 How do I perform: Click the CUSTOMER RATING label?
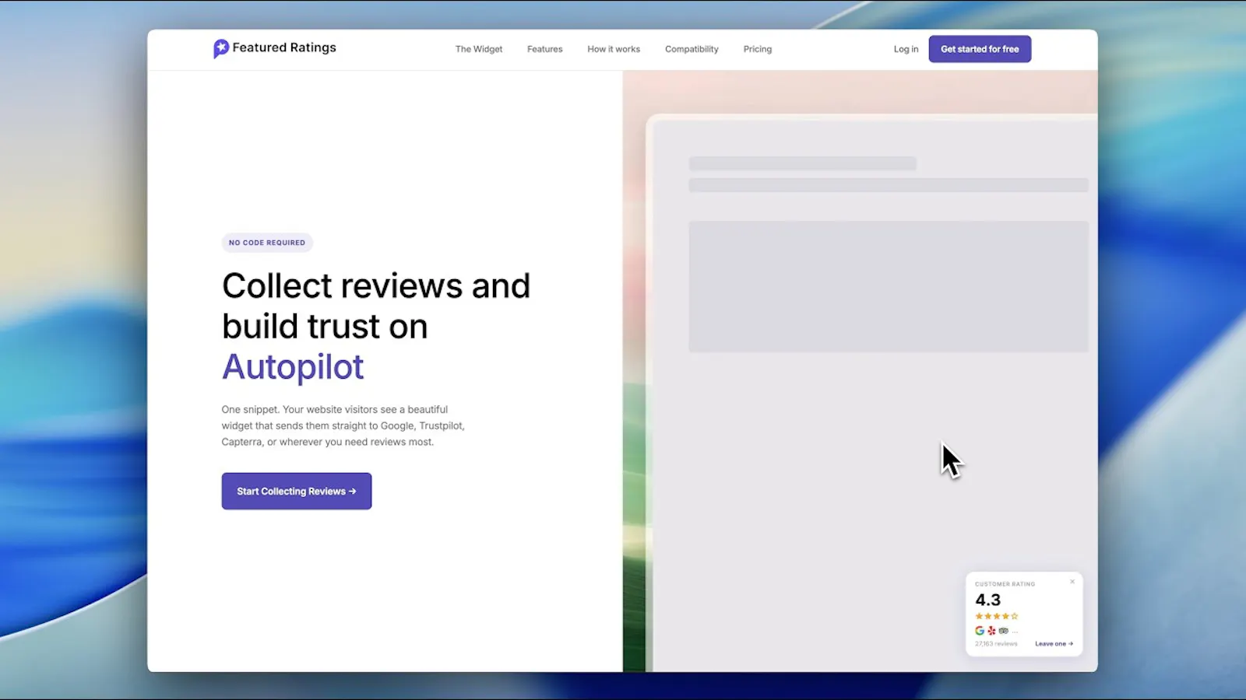[1005, 584]
